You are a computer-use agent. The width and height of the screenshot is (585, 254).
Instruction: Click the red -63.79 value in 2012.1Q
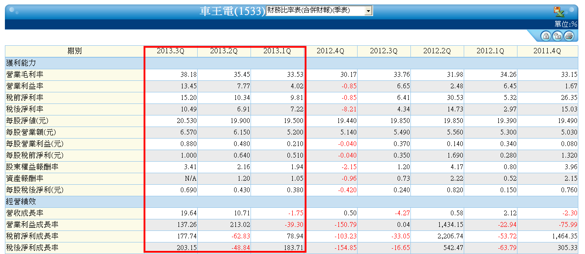[x=507, y=248]
